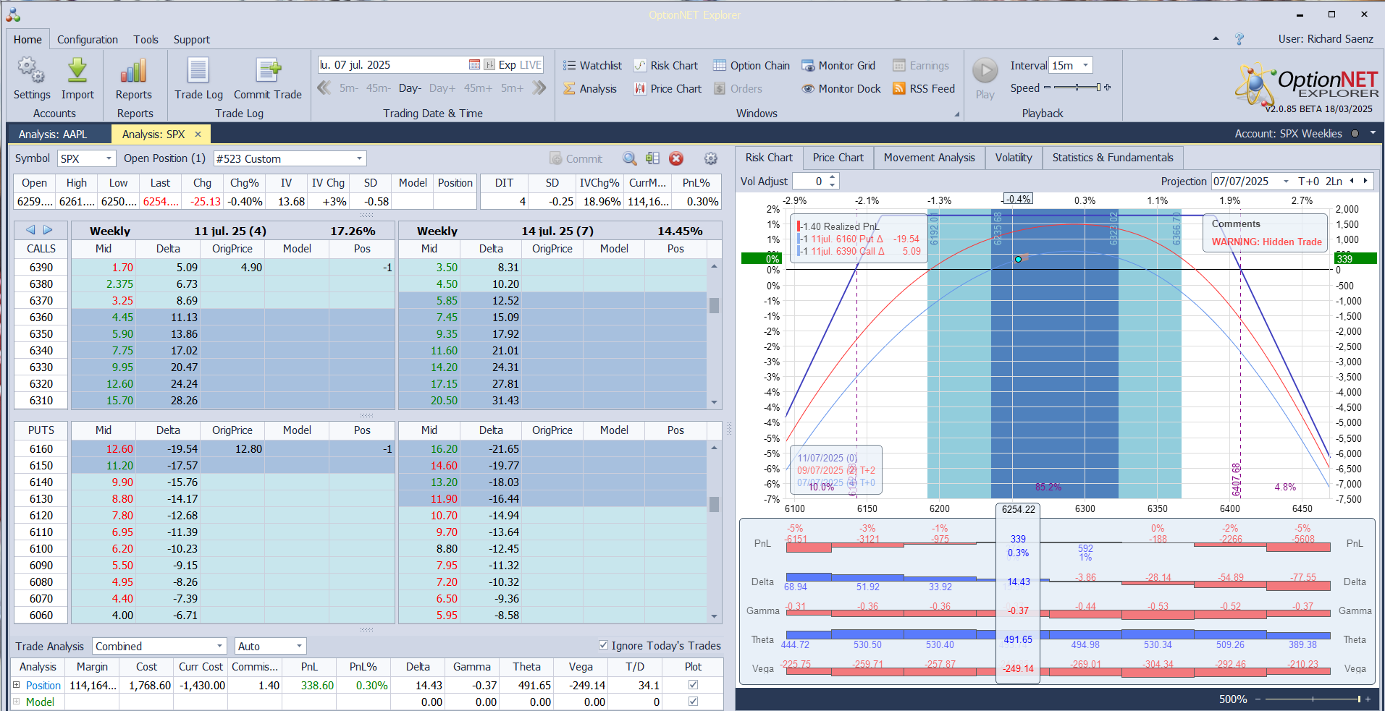Open the analysis gear settings icon
The width and height of the screenshot is (1385, 711).
point(711,158)
